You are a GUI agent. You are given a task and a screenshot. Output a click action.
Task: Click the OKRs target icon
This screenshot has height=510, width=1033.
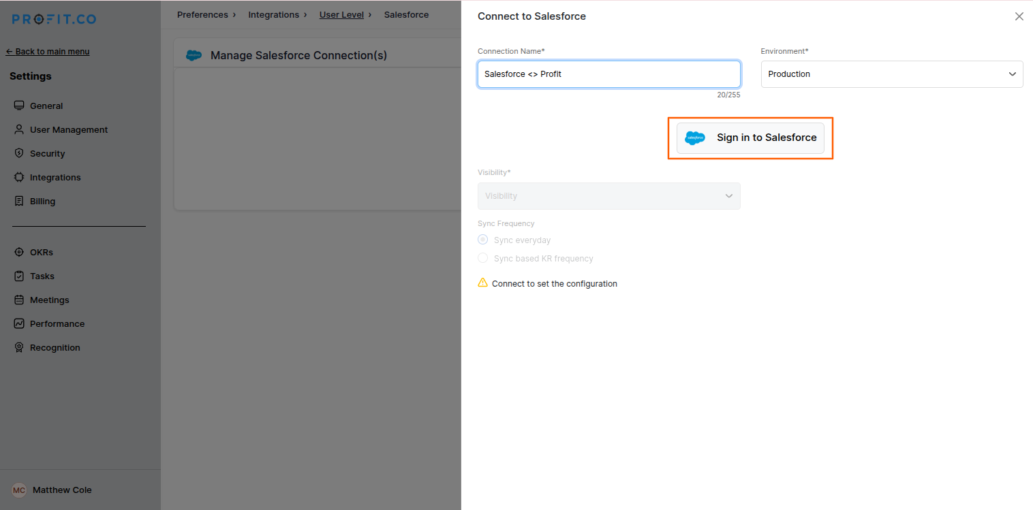coord(19,252)
